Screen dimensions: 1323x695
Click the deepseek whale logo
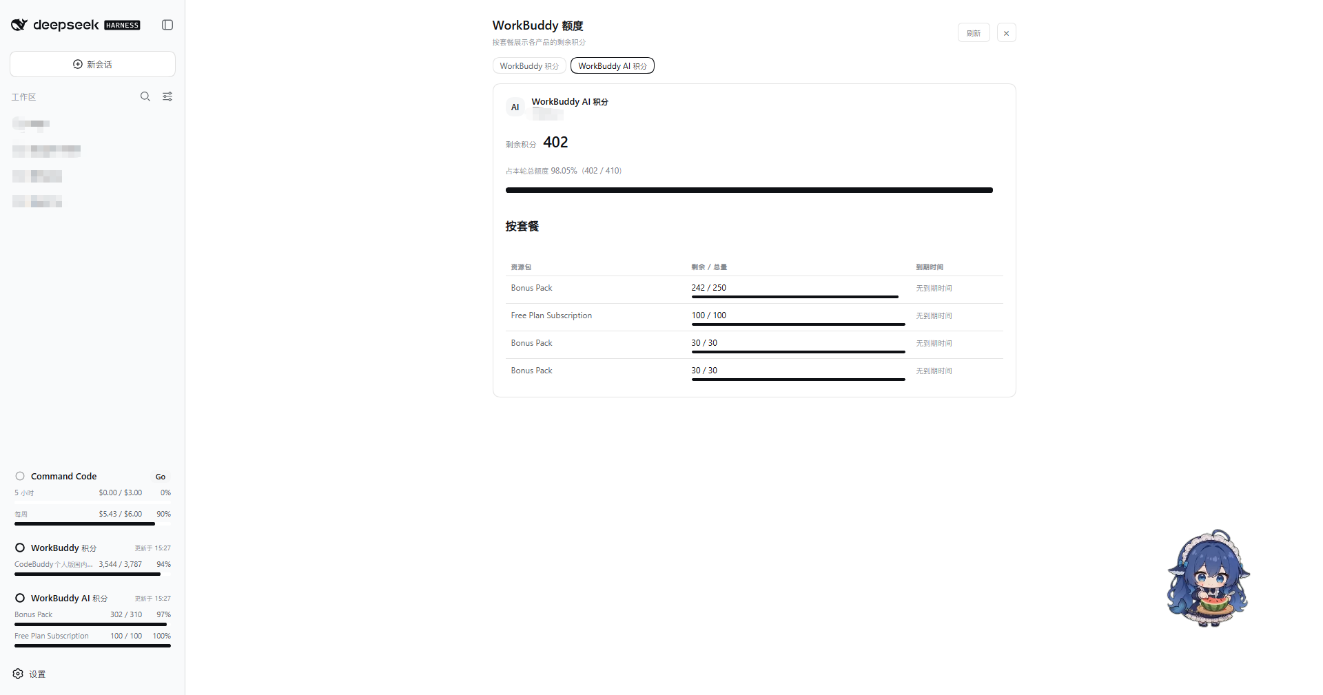[19, 25]
